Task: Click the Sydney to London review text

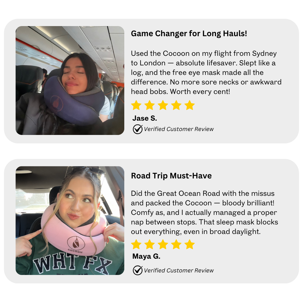Action: click(x=206, y=72)
